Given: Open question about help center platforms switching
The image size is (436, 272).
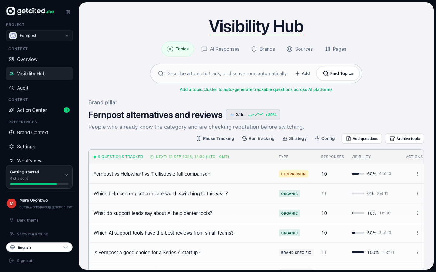Looking at the screenshot, I should [161, 194].
